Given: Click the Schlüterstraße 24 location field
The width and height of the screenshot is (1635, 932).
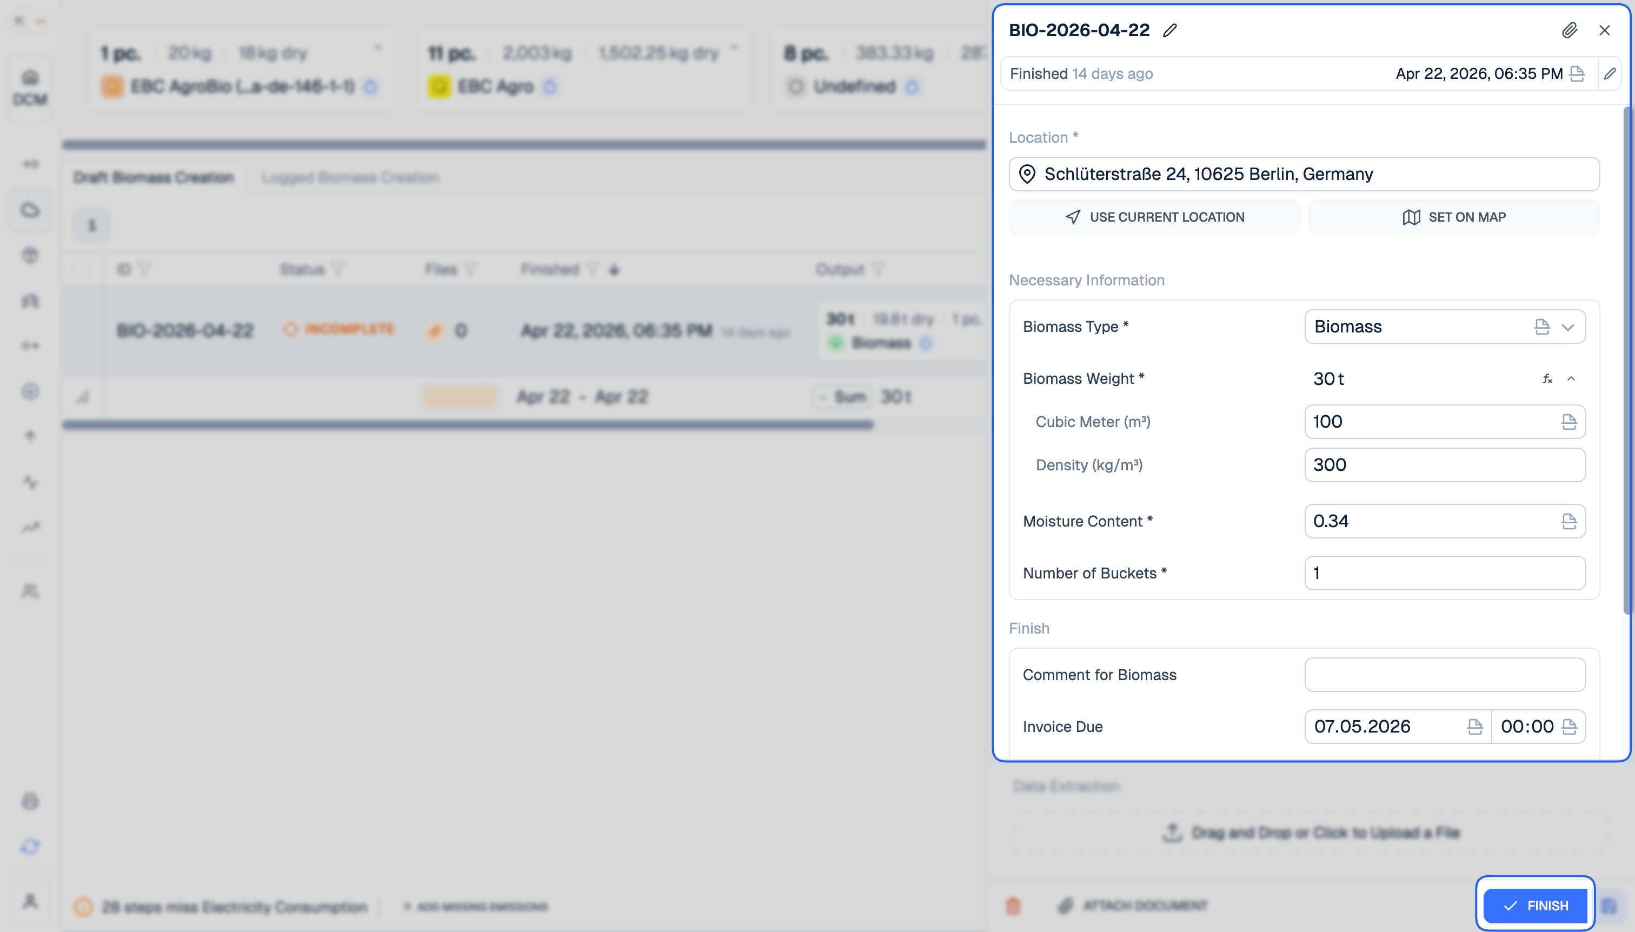Looking at the screenshot, I should click(x=1304, y=174).
